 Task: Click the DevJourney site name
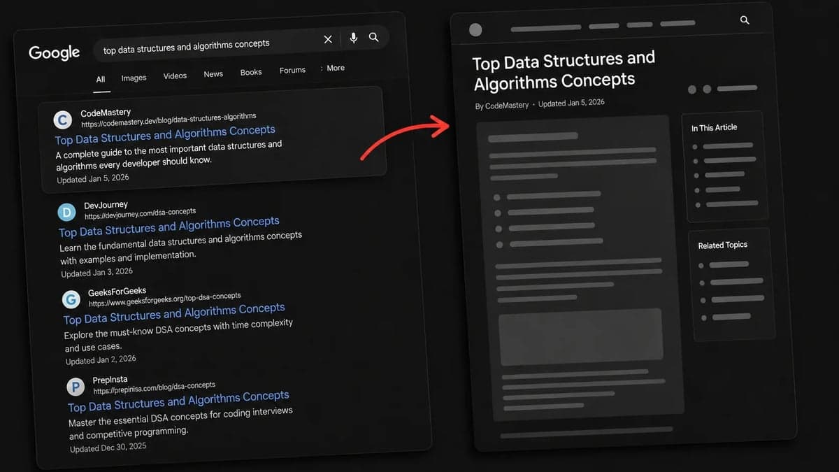(106, 205)
